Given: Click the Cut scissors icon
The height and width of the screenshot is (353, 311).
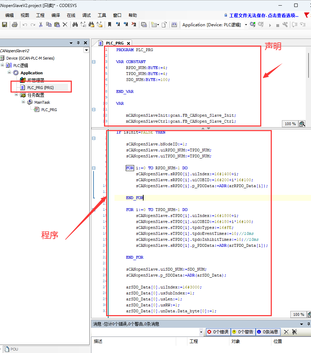Looking at the screenshot, I should 41,25.
